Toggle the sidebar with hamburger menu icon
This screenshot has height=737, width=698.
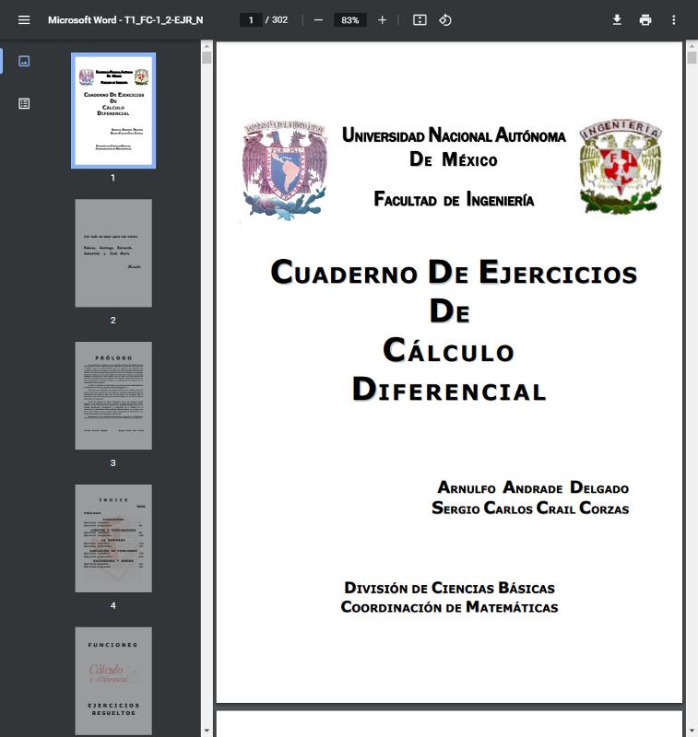[24, 20]
